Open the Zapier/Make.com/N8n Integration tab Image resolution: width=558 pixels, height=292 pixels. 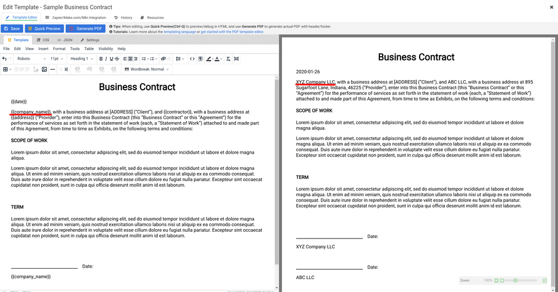click(x=76, y=17)
